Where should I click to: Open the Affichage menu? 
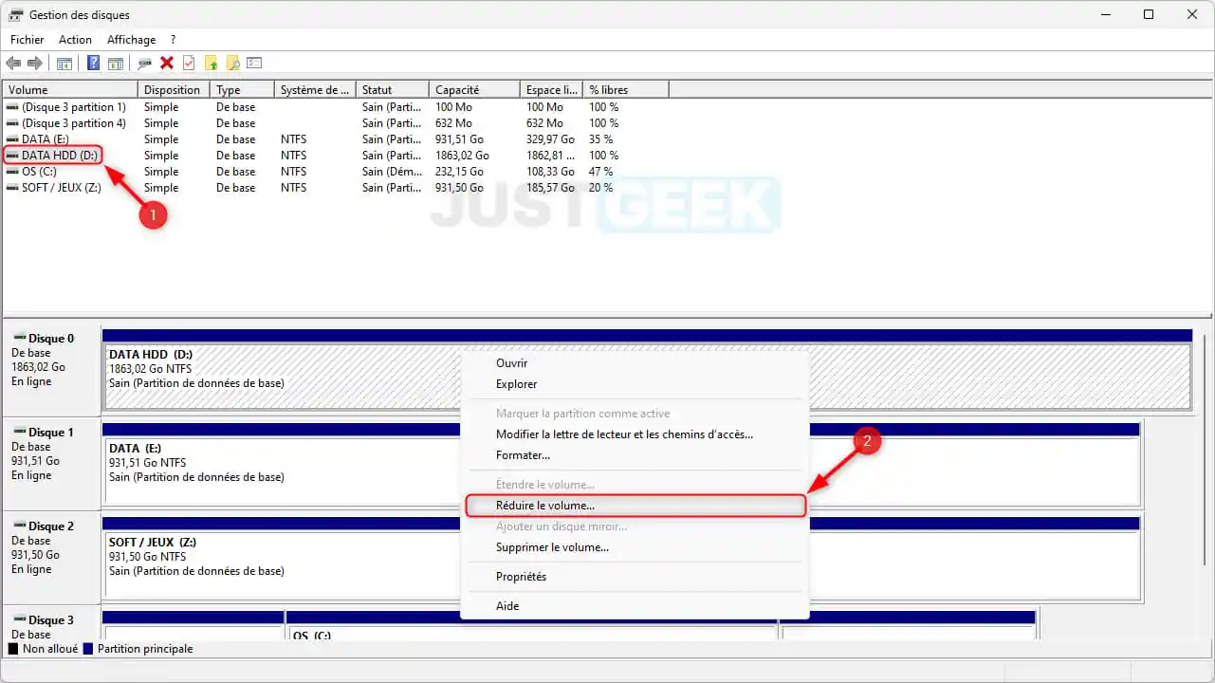[x=131, y=40]
